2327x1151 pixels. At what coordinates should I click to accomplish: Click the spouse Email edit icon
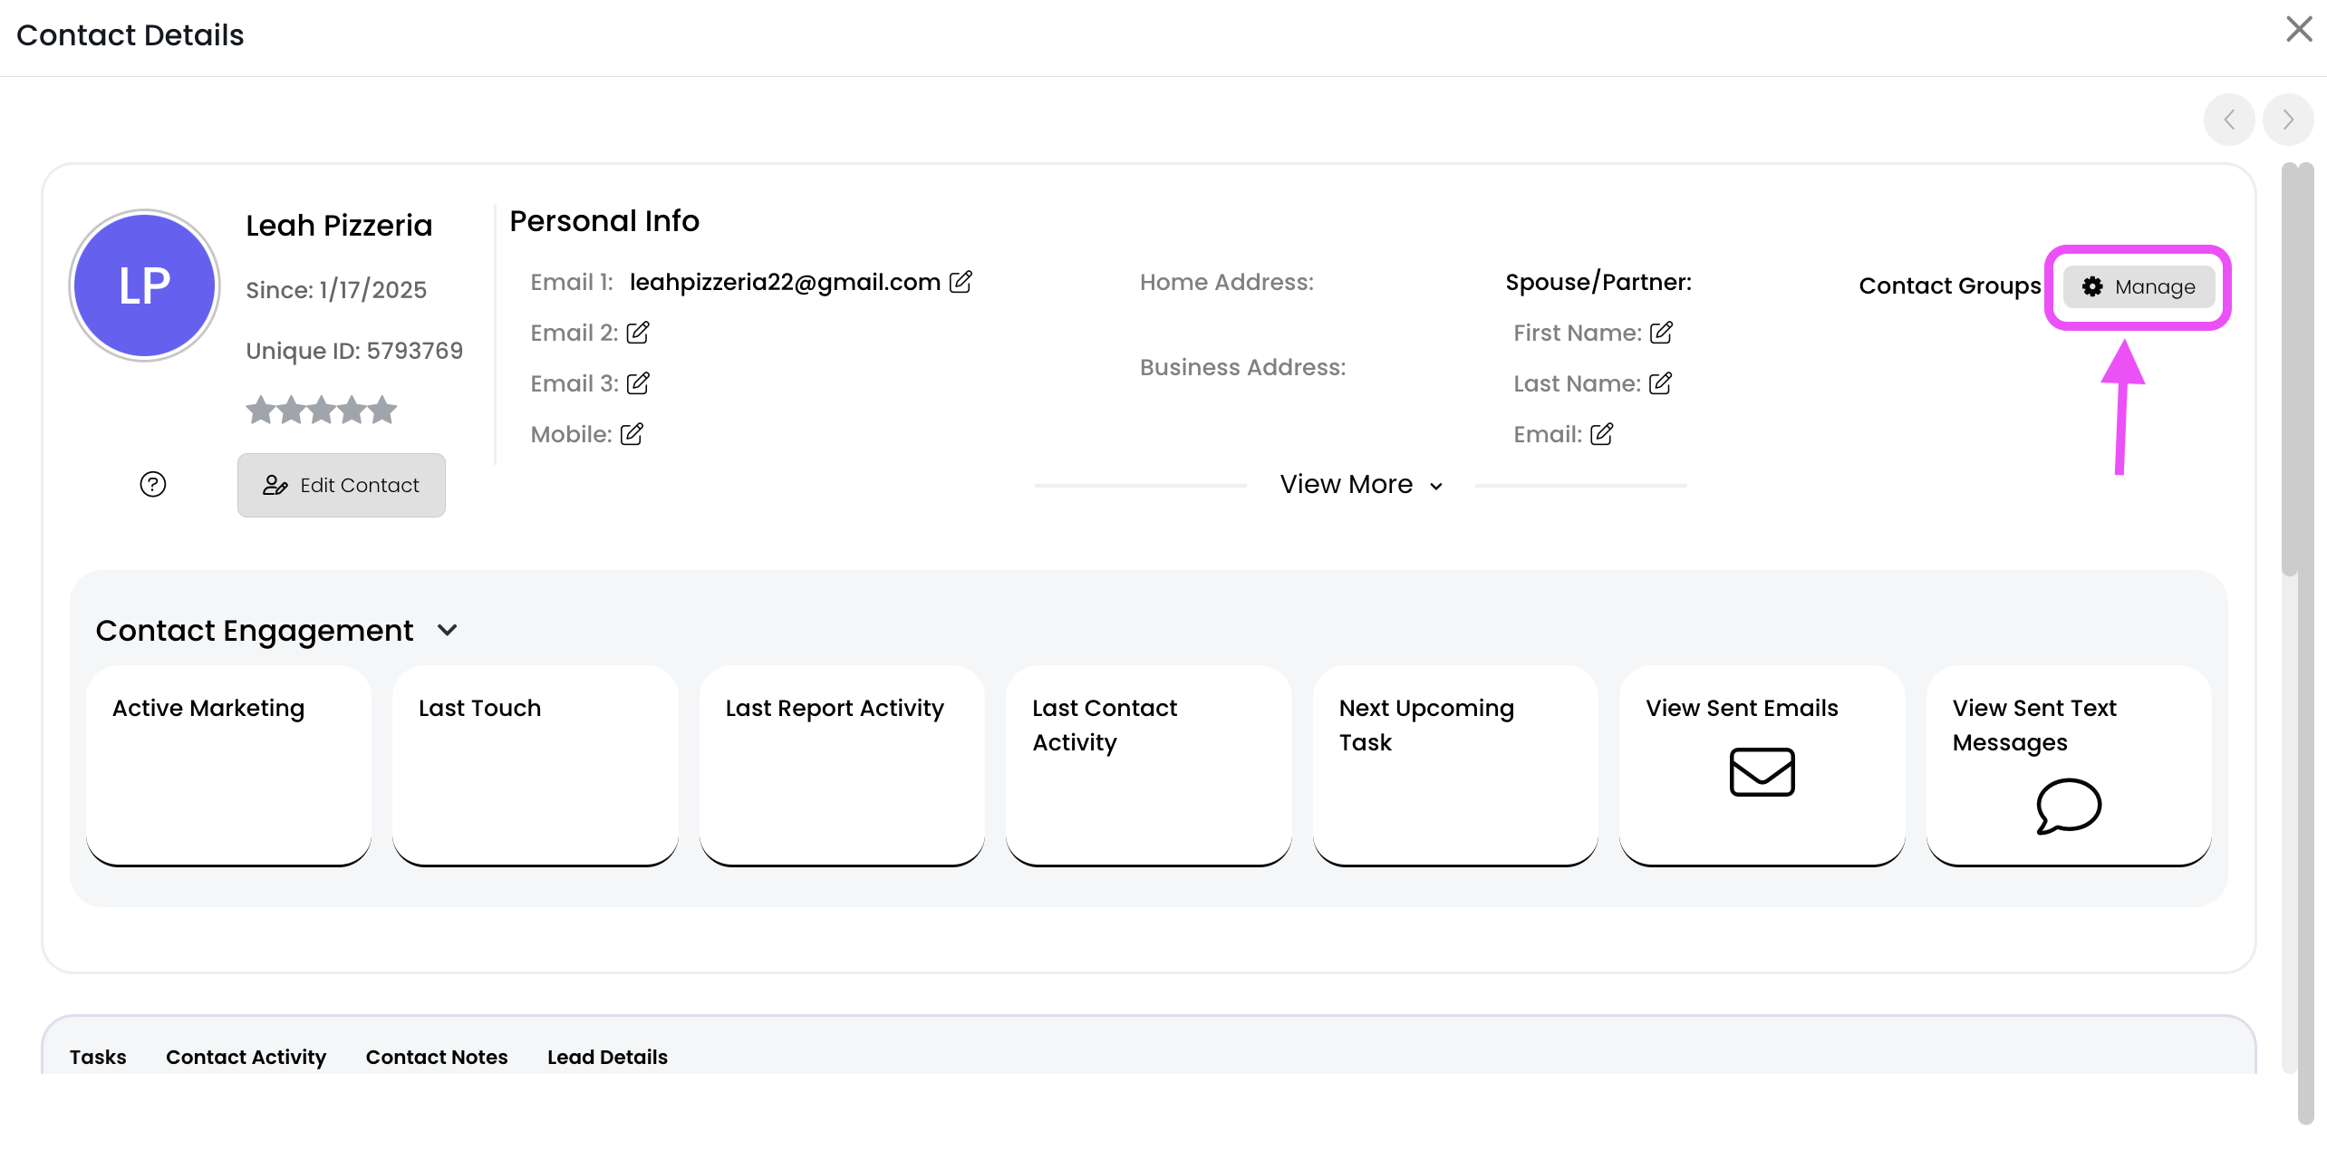pos(1601,434)
